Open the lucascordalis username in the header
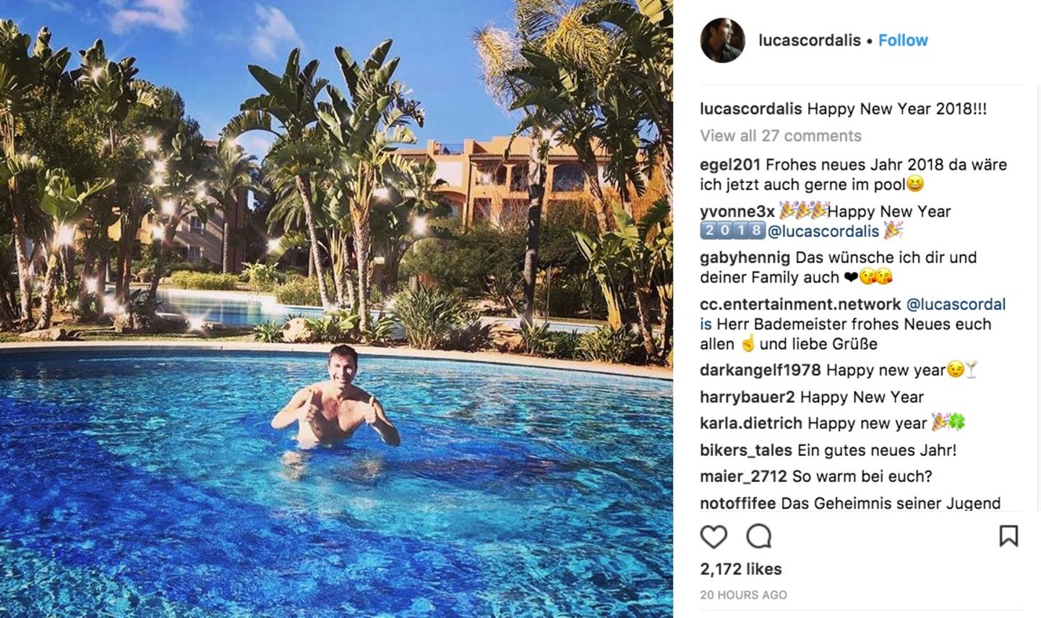1041x618 pixels. click(x=810, y=40)
